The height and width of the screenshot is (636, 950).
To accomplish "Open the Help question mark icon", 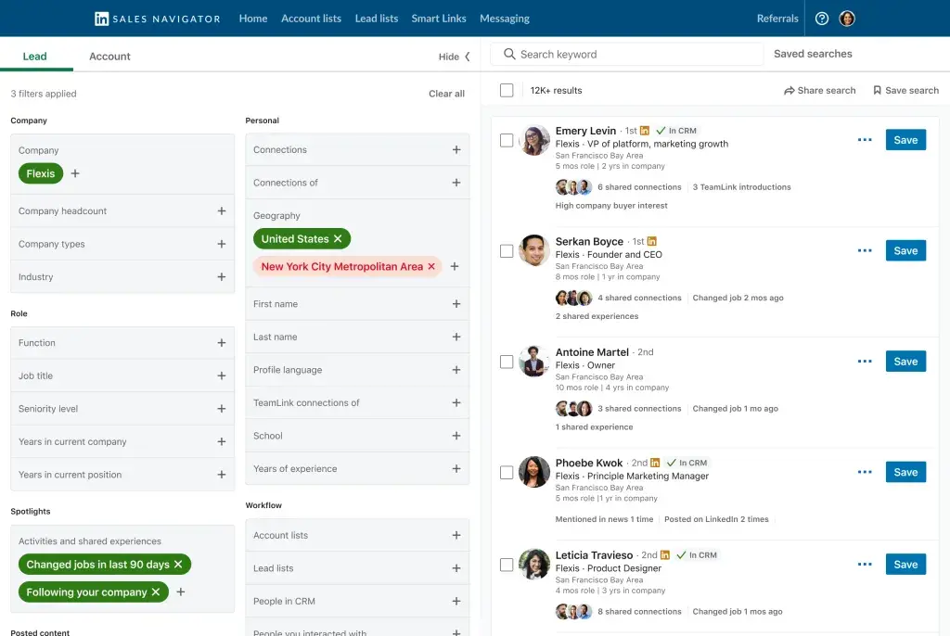I will (x=821, y=18).
